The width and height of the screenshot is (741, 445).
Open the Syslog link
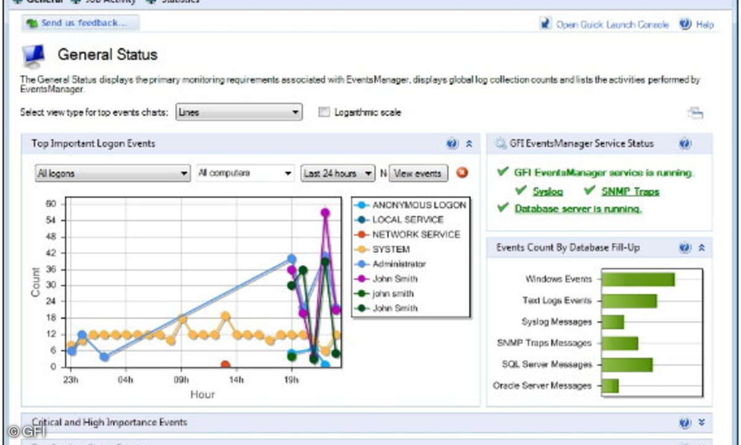tap(548, 192)
